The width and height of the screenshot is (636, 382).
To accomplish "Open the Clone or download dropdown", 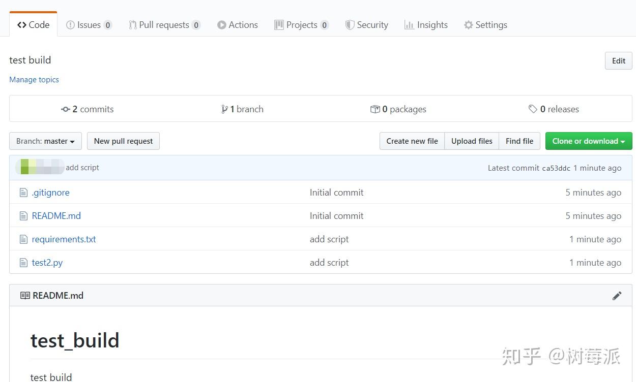I will click(x=588, y=141).
